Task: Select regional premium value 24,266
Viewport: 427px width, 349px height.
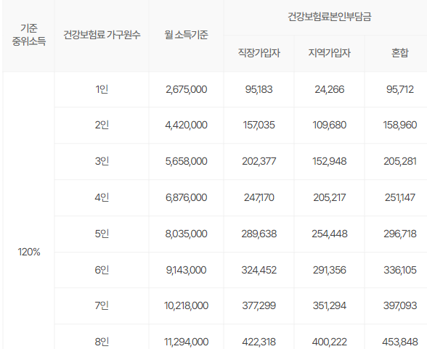Action: point(330,89)
